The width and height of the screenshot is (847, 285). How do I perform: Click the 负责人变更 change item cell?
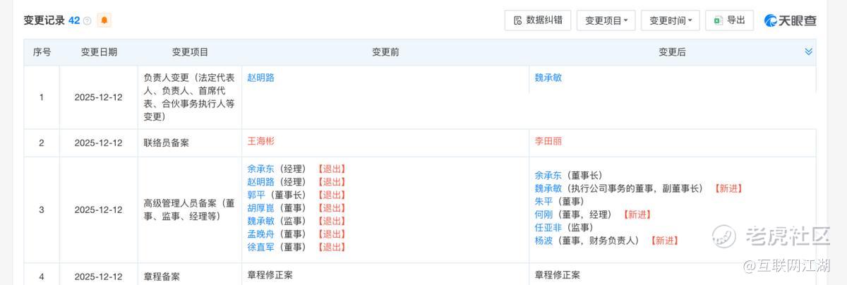pyautogui.click(x=189, y=97)
